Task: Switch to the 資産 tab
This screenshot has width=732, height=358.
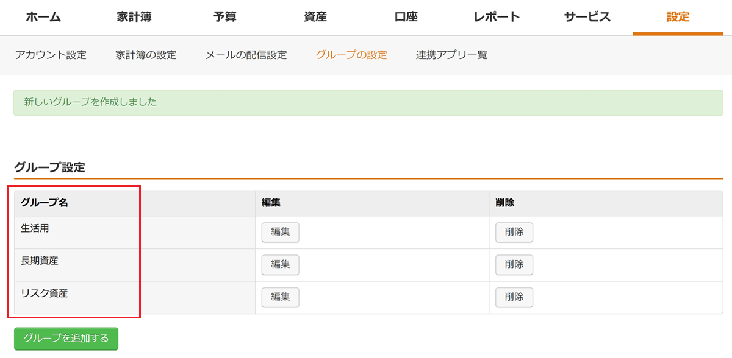Action: tap(315, 17)
